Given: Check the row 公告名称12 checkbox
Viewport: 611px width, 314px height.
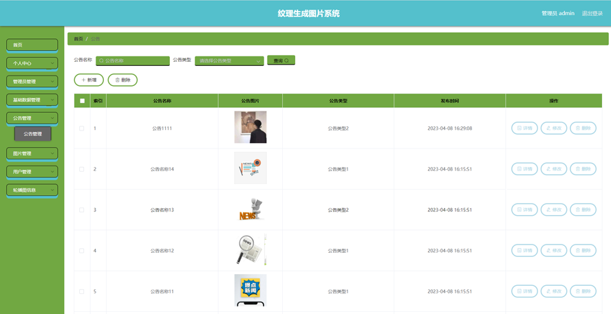Looking at the screenshot, I should tap(82, 251).
